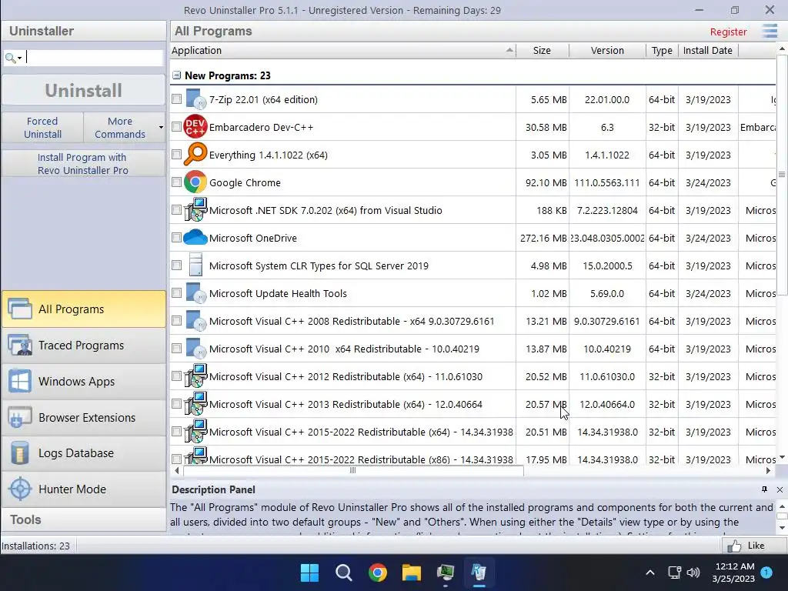Open File Explorer from the taskbar
The width and height of the screenshot is (788, 591).
411,573
